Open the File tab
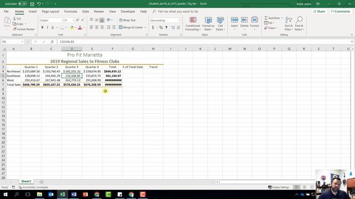This screenshot has height=199, width=355. [6, 11]
